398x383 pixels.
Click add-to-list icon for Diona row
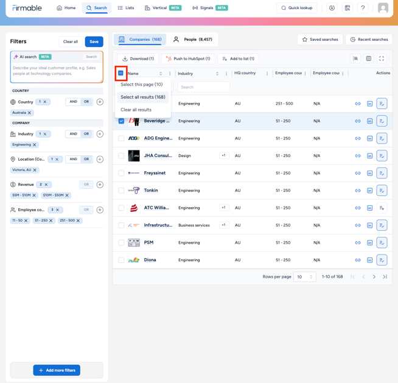382,260
